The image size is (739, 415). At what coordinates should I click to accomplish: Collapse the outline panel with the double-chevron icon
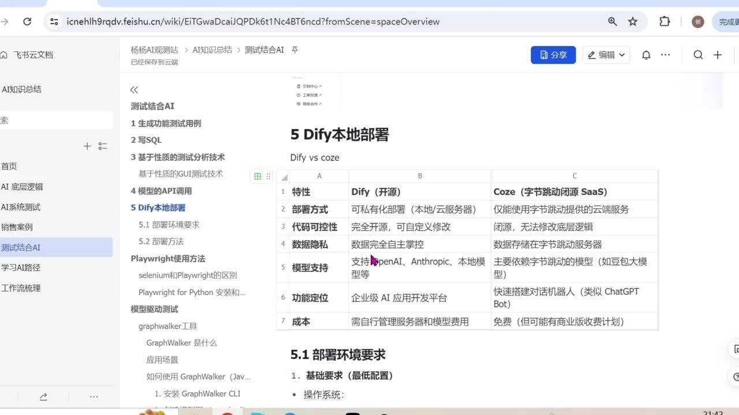pos(134,89)
